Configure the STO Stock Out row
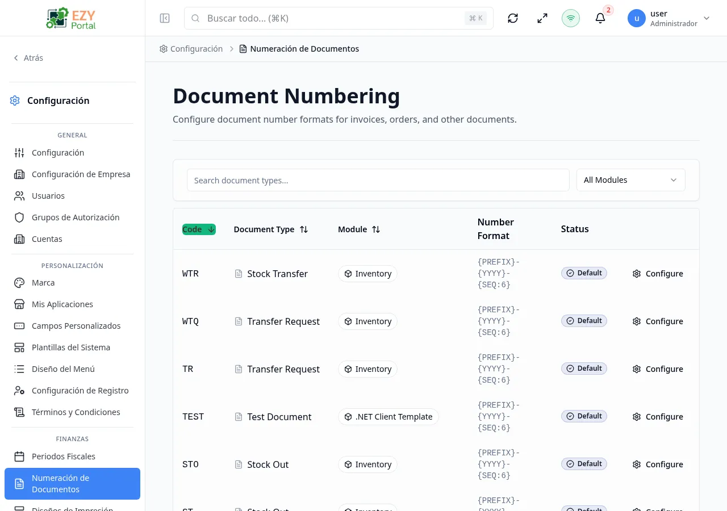The width and height of the screenshot is (727, 511). (658, 464)
